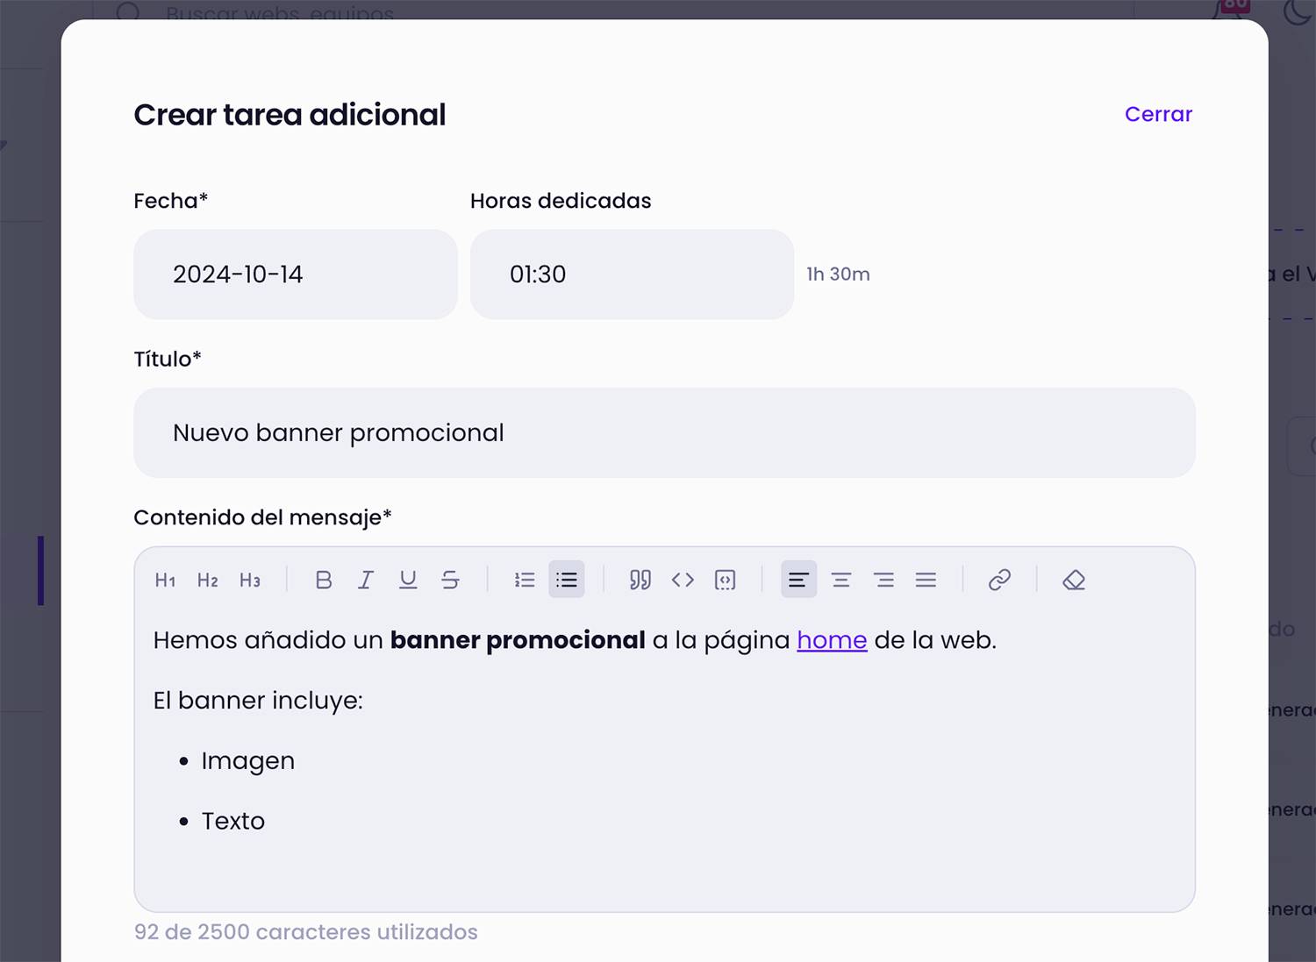Insert a hyperlink with link icon
This screenshot has width=1316, height=962.
(x=999, y=580)
